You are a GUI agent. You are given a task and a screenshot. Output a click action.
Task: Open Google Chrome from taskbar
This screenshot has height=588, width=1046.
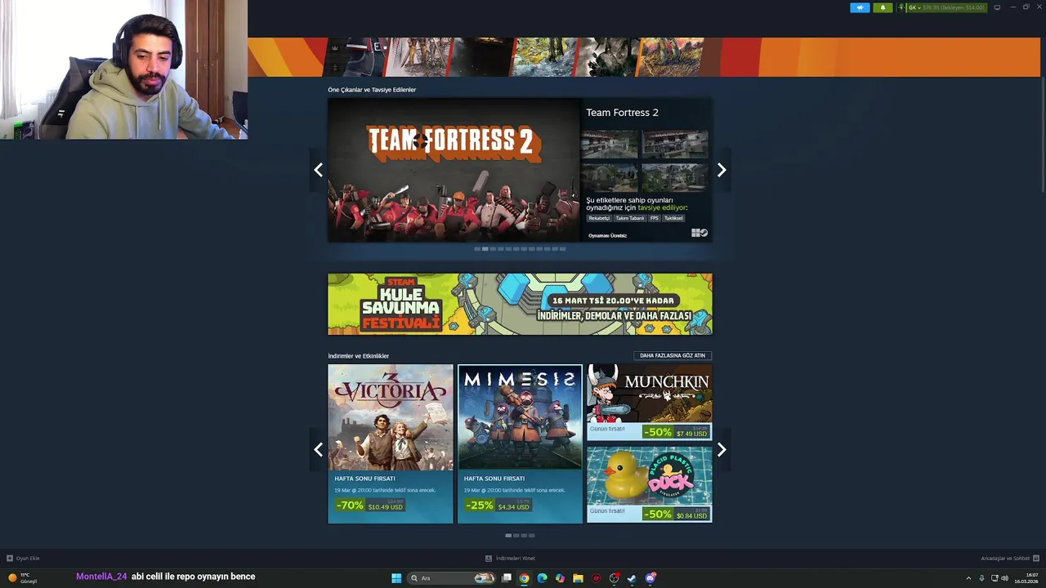click(x=524, y=578)
